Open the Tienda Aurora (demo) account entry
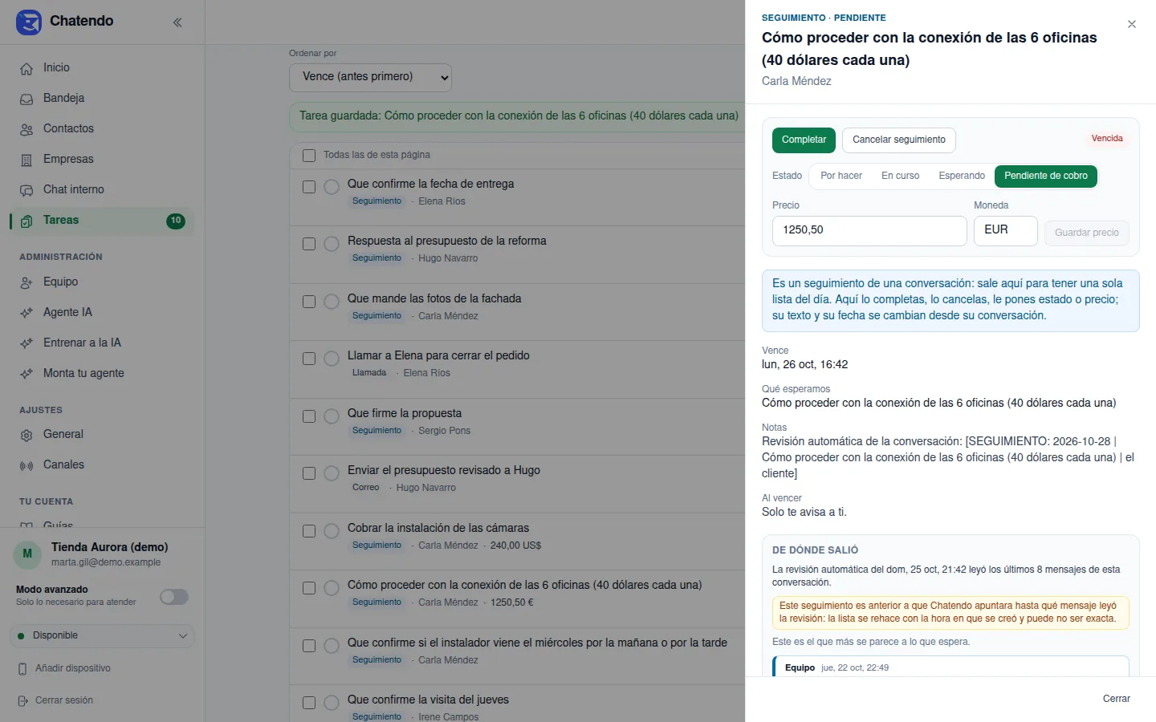Screen dimensions: 1156x722 102,554
